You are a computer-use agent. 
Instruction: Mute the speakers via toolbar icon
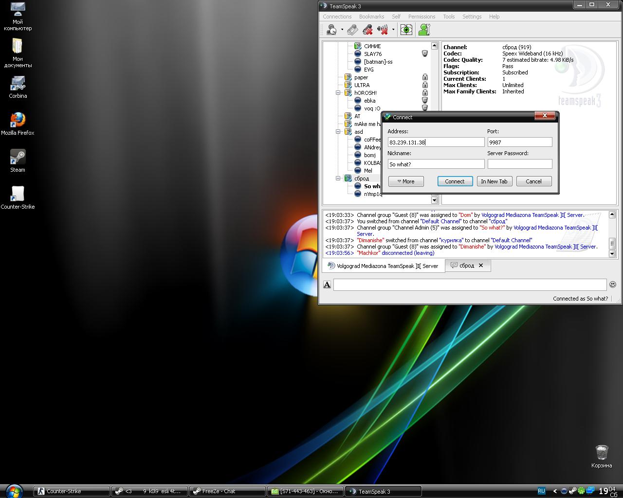click(383, 30)
